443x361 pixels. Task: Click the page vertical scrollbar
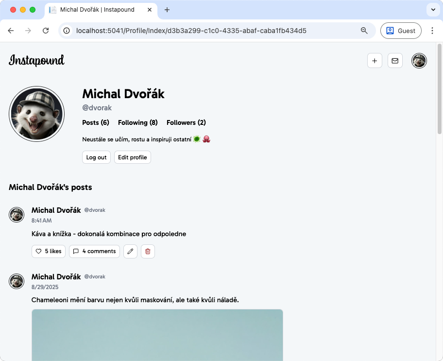pos(440,87)
